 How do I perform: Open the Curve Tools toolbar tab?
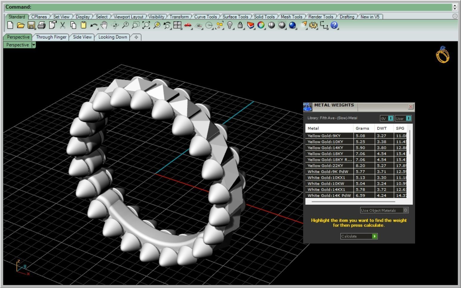click(x=206, y=17)
